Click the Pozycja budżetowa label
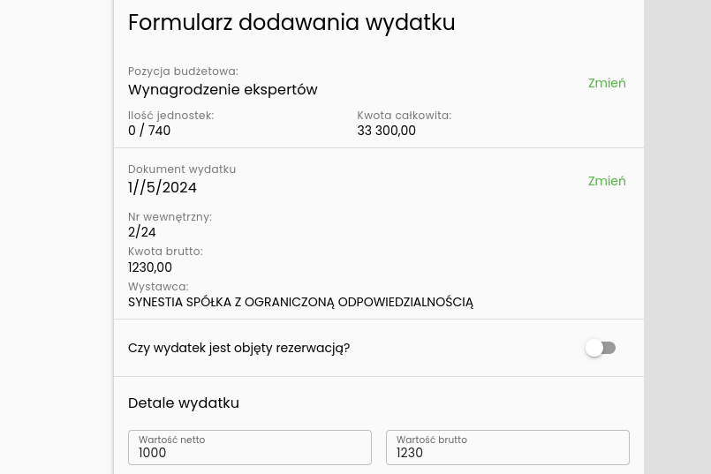 (x=183, y=71)
